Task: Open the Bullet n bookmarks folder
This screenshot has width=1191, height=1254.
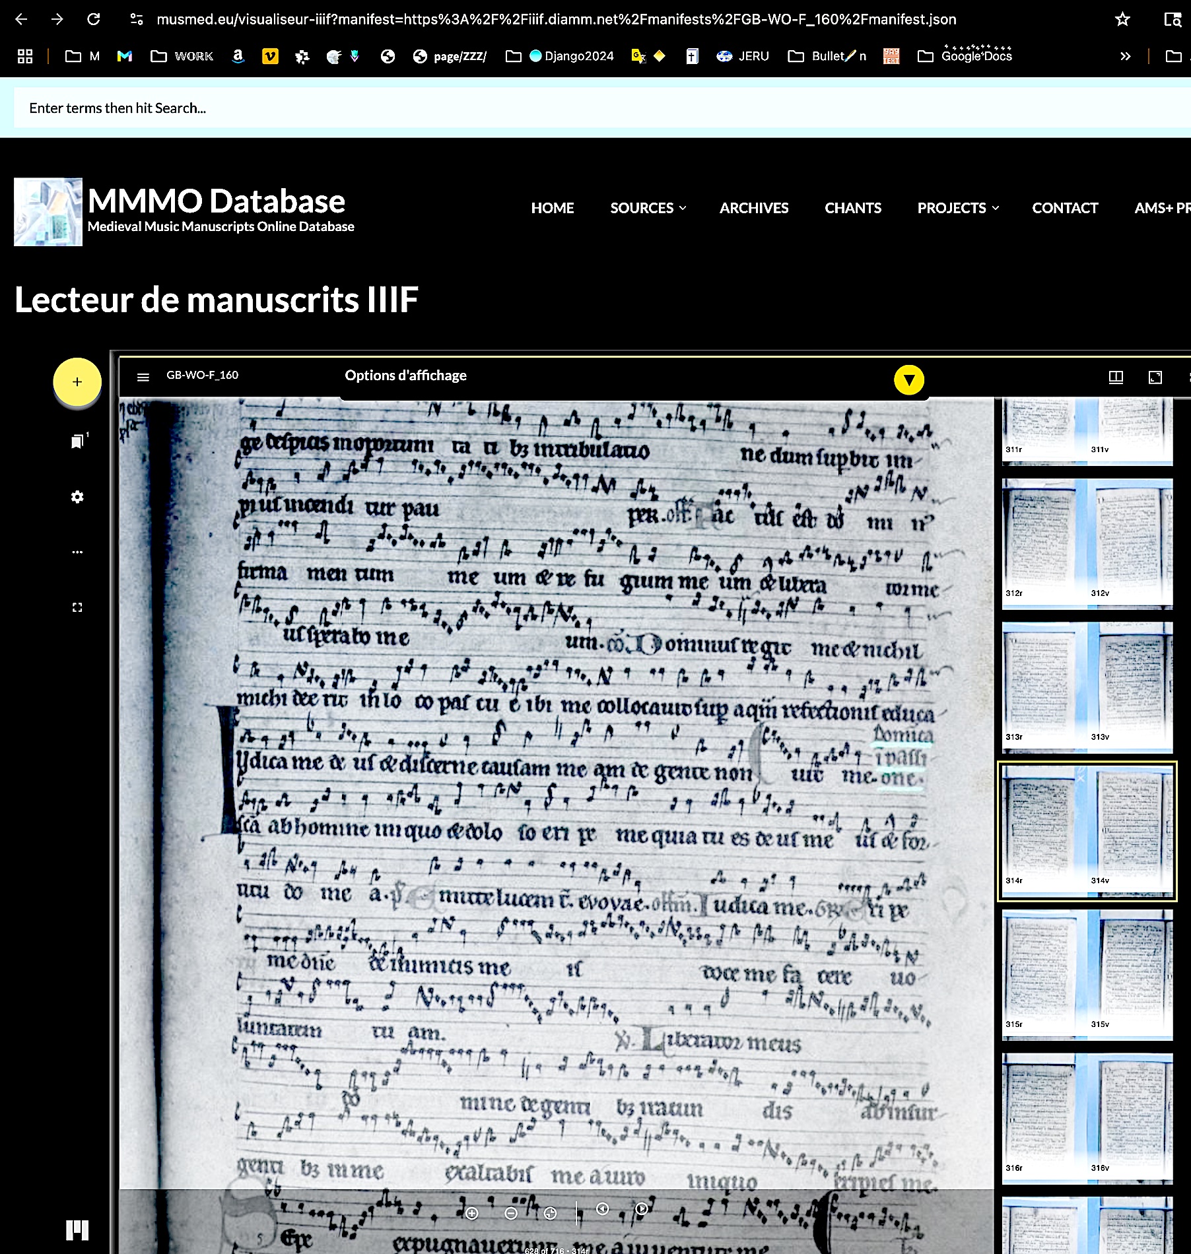Action: (827, 56)
